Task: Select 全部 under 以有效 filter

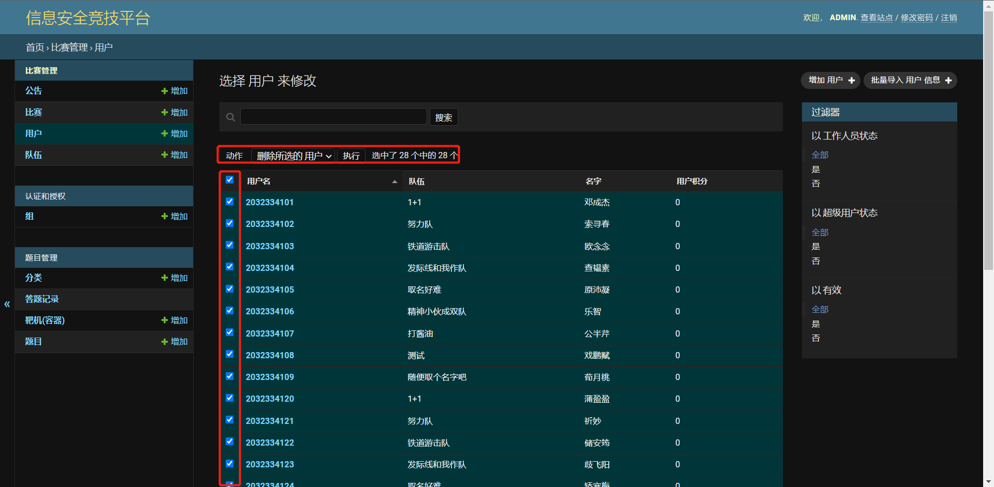Action: (x=820, y=309)
